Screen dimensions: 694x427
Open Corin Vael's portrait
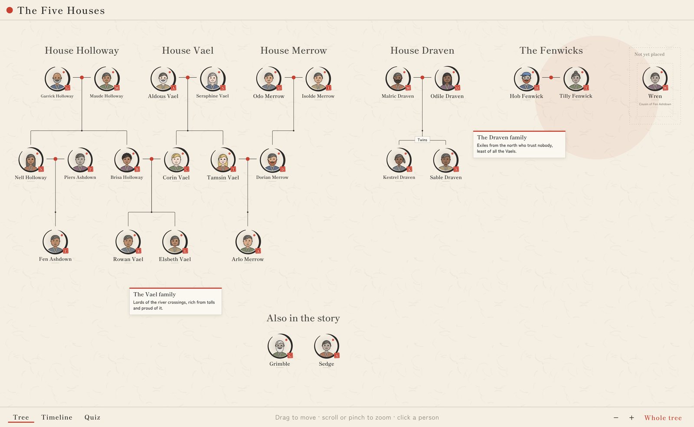(x=176, y=160)
